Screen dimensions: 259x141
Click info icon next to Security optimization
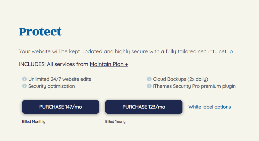pyautogui.click(x=24, y=86)
